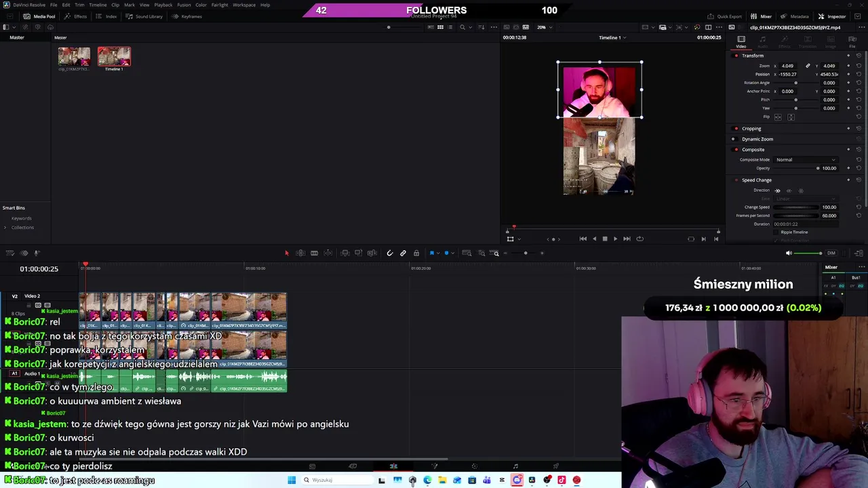Open the Keyframes panel button
This screenshot has width=868, height=488.
coord(187,16)
